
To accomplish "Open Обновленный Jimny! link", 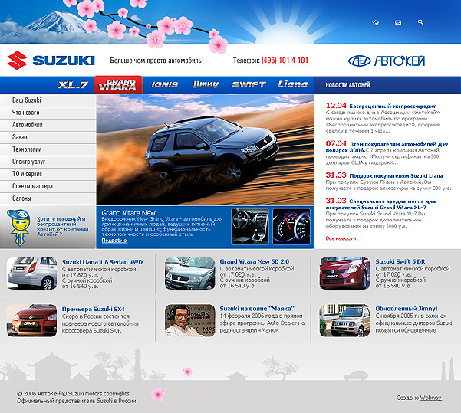I will point(407,309).
